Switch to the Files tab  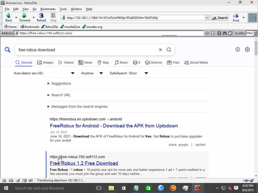tap(173, 63)
